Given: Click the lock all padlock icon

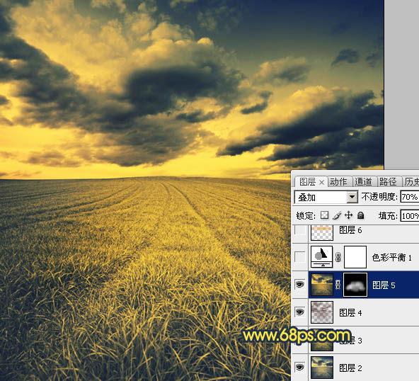Looking at the screenshot, I should (x=361, y=215).
